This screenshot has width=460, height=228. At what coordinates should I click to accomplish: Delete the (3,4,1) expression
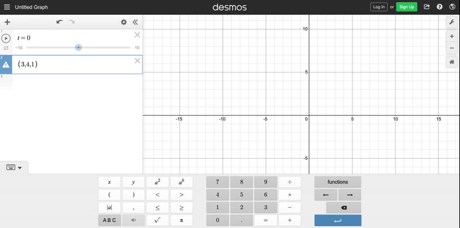[x=137, y=61]
